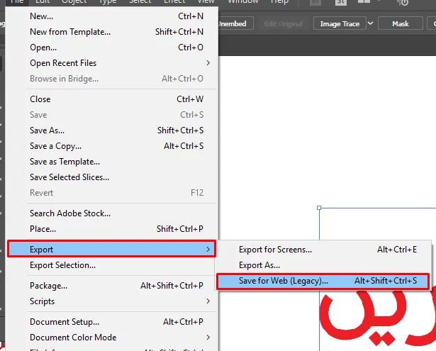Open the Help menu
Image resolution: width=436 pixels, height=351 pixels.
(280, 1)
